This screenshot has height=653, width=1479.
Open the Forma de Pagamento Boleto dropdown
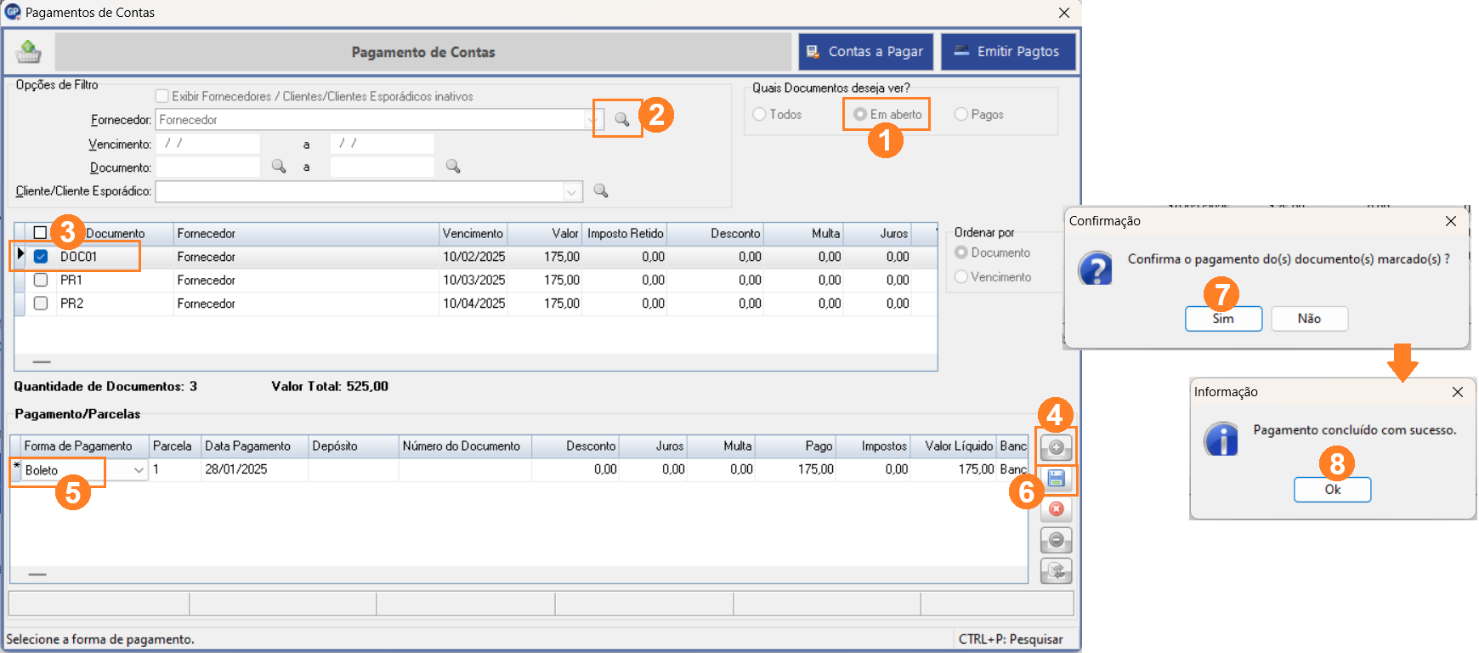[x=139, y=469]
